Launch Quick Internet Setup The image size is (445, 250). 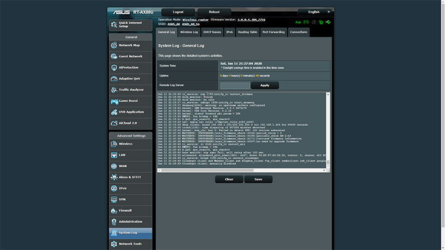point(130,25)
